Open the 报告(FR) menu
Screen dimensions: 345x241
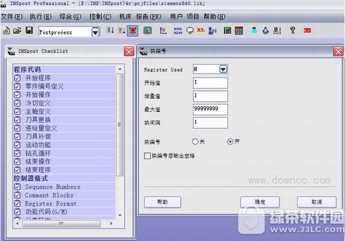point(148,17)
